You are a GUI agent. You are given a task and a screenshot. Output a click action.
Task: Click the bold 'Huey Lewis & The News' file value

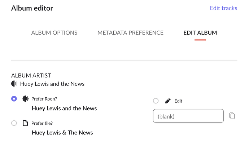pyautogui.click(x=62, y=133)
